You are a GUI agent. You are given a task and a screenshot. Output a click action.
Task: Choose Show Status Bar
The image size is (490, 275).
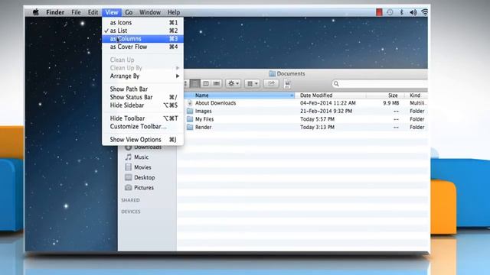click(x=143, y=97)
